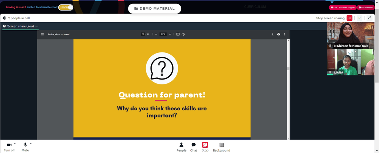
Task: Mute the microphone
Action: pos(25,147)
